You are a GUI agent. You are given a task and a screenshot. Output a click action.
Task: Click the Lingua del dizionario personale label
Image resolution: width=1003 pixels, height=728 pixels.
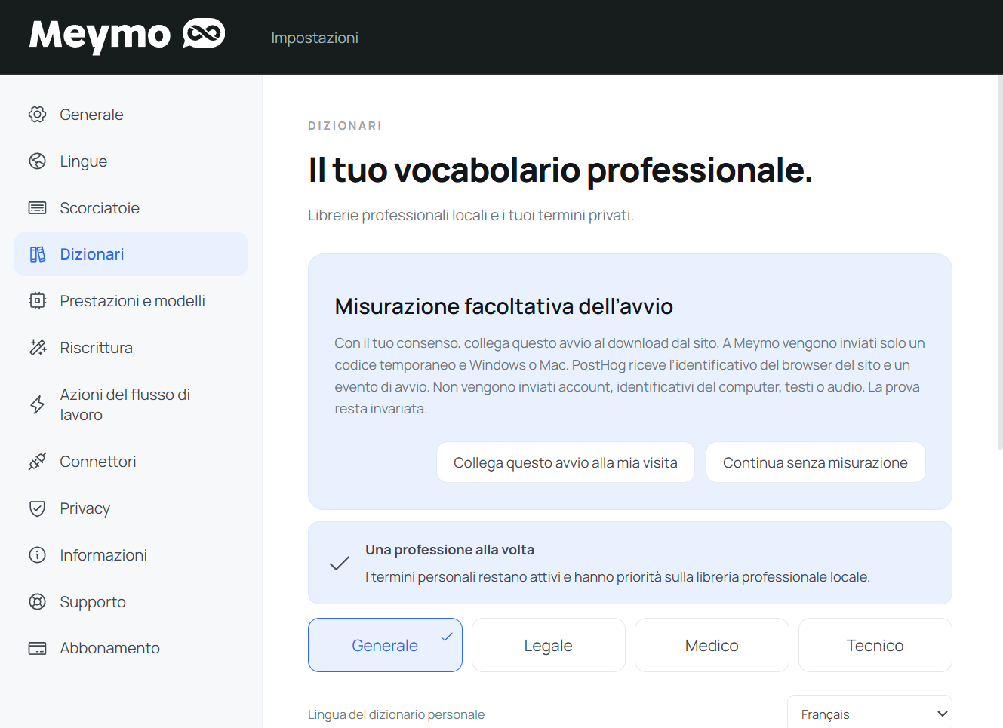396,714
